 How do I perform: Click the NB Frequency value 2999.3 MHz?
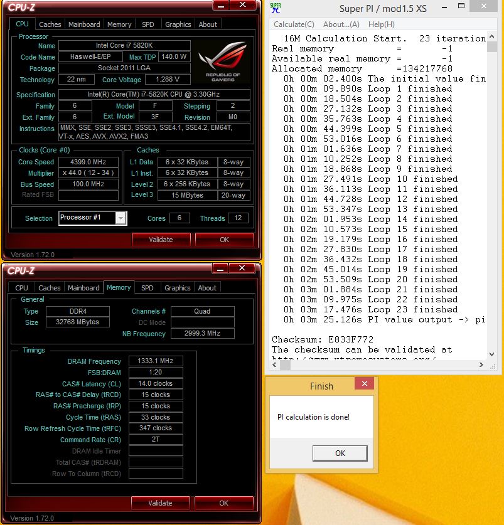(202, 333)
